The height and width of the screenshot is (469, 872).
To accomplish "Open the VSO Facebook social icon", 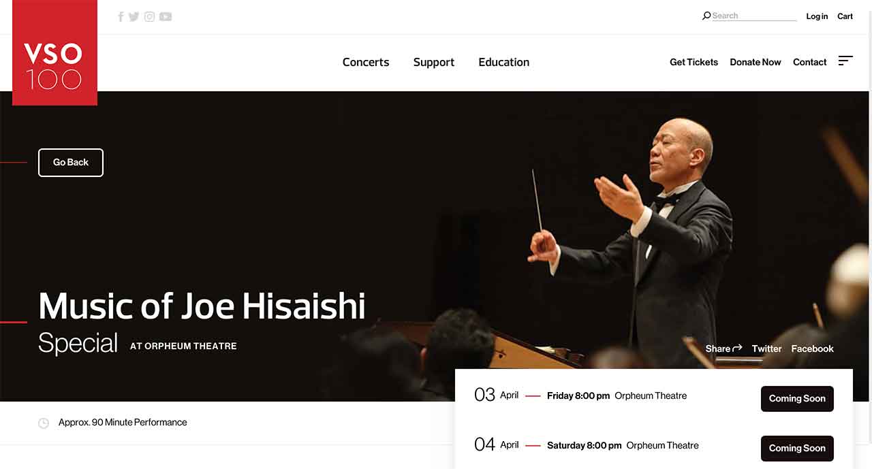I will (121, 17).
